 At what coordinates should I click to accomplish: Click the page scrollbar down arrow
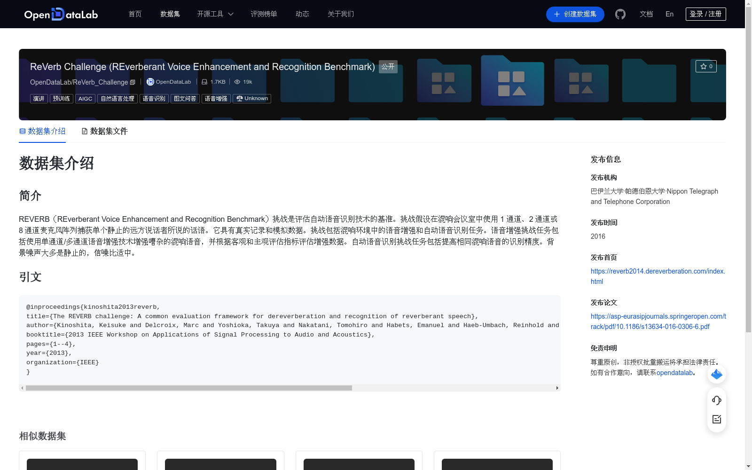(x=748, y=466)
